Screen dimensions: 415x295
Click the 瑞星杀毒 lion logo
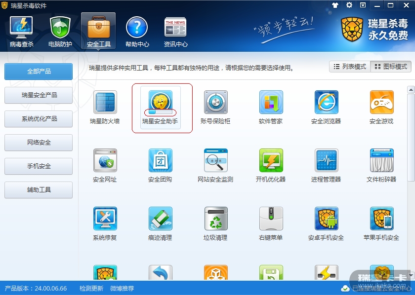pyautogui.click(x=352, y=29)
